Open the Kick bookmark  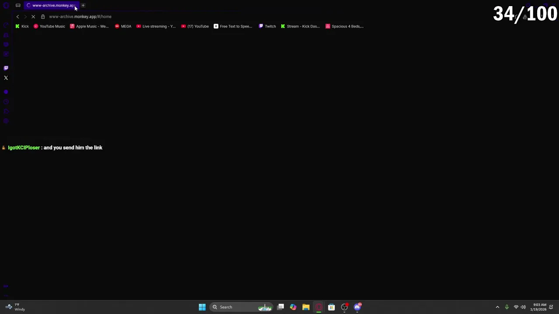click(22, 26)
